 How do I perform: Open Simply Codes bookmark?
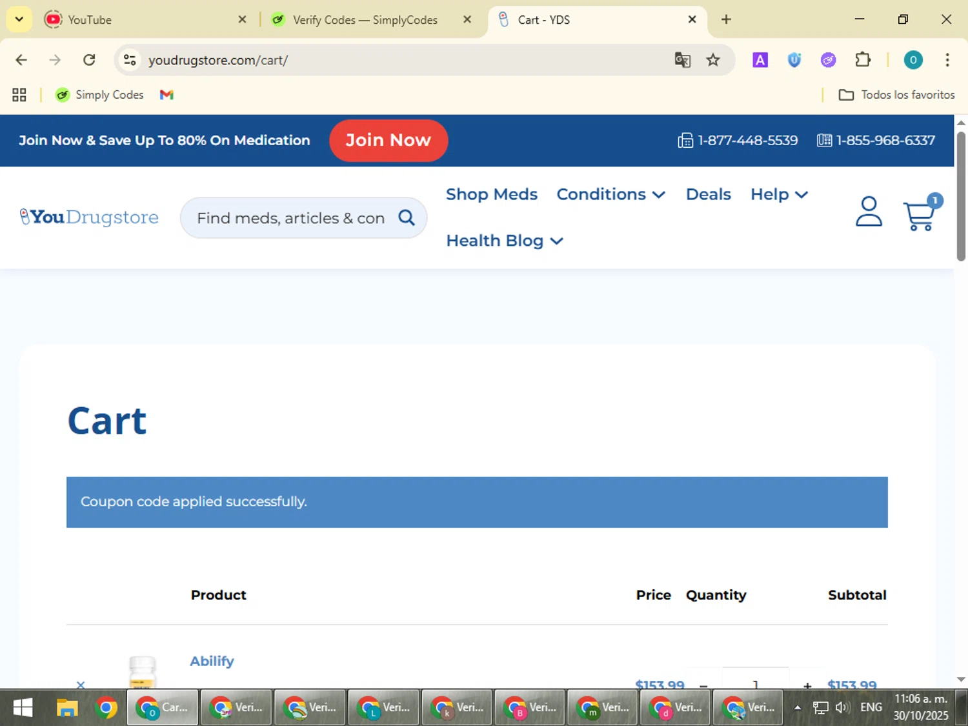click(99, 95)
